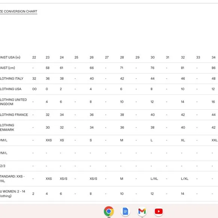Click the Waist (cm) row label
The height and width of the screenshot is (218, 218).
(x=8, y=68)
